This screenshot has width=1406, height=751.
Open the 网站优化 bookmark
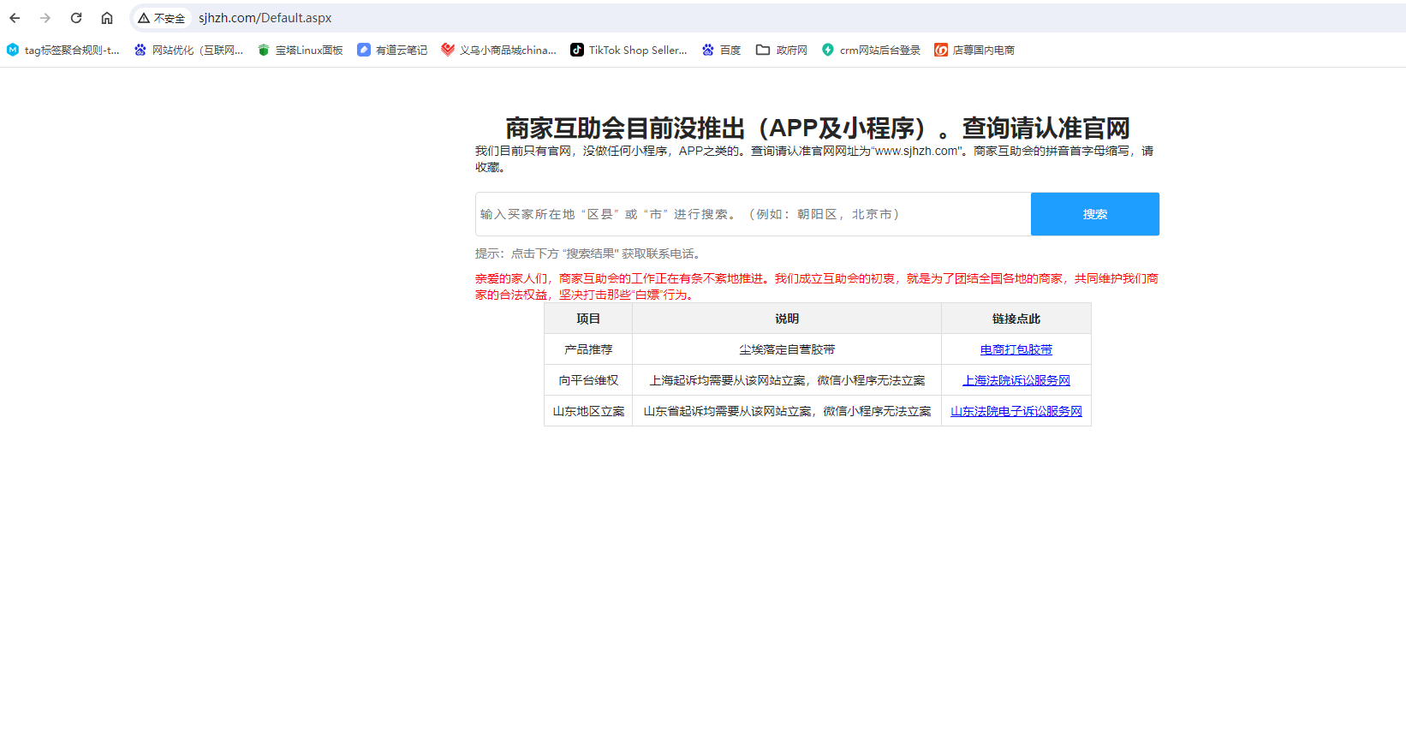coord(189,50)
